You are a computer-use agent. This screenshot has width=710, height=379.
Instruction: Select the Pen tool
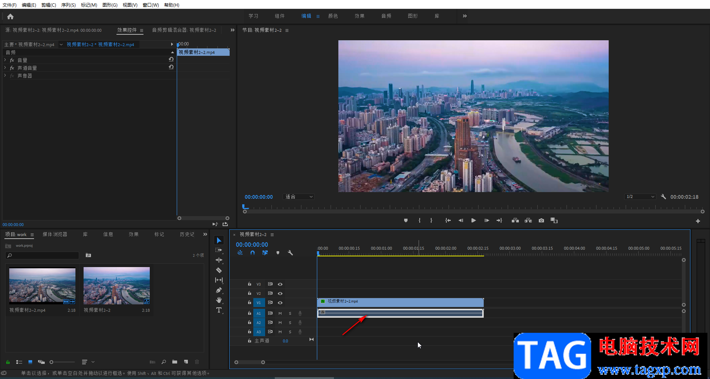point(219,290)
